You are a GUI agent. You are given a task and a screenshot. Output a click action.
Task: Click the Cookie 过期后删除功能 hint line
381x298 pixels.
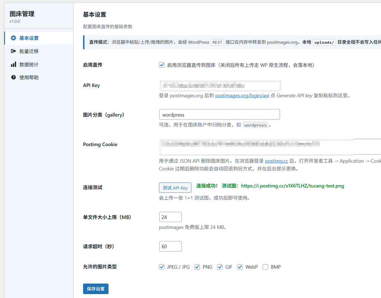coord(229,169)
